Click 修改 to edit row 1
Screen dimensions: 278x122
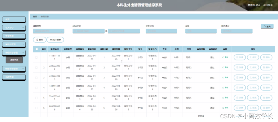coord(253,57)
